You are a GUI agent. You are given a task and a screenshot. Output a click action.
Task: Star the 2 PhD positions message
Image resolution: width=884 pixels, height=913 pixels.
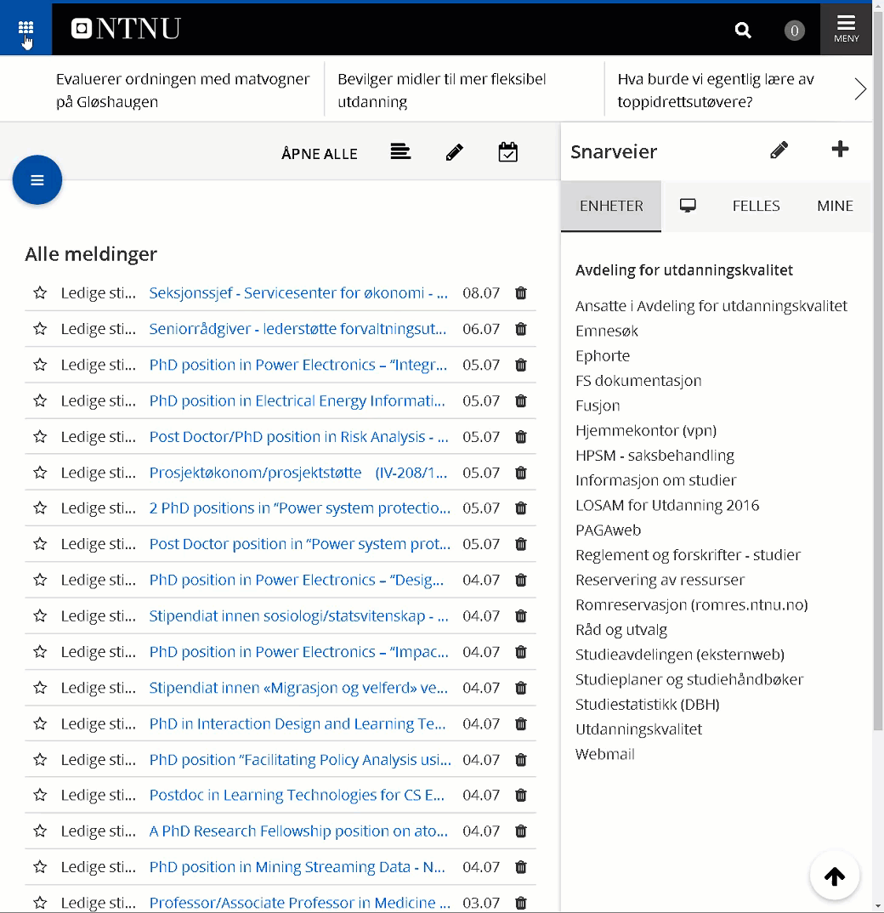pyautogui.click(x=40, y=508)
